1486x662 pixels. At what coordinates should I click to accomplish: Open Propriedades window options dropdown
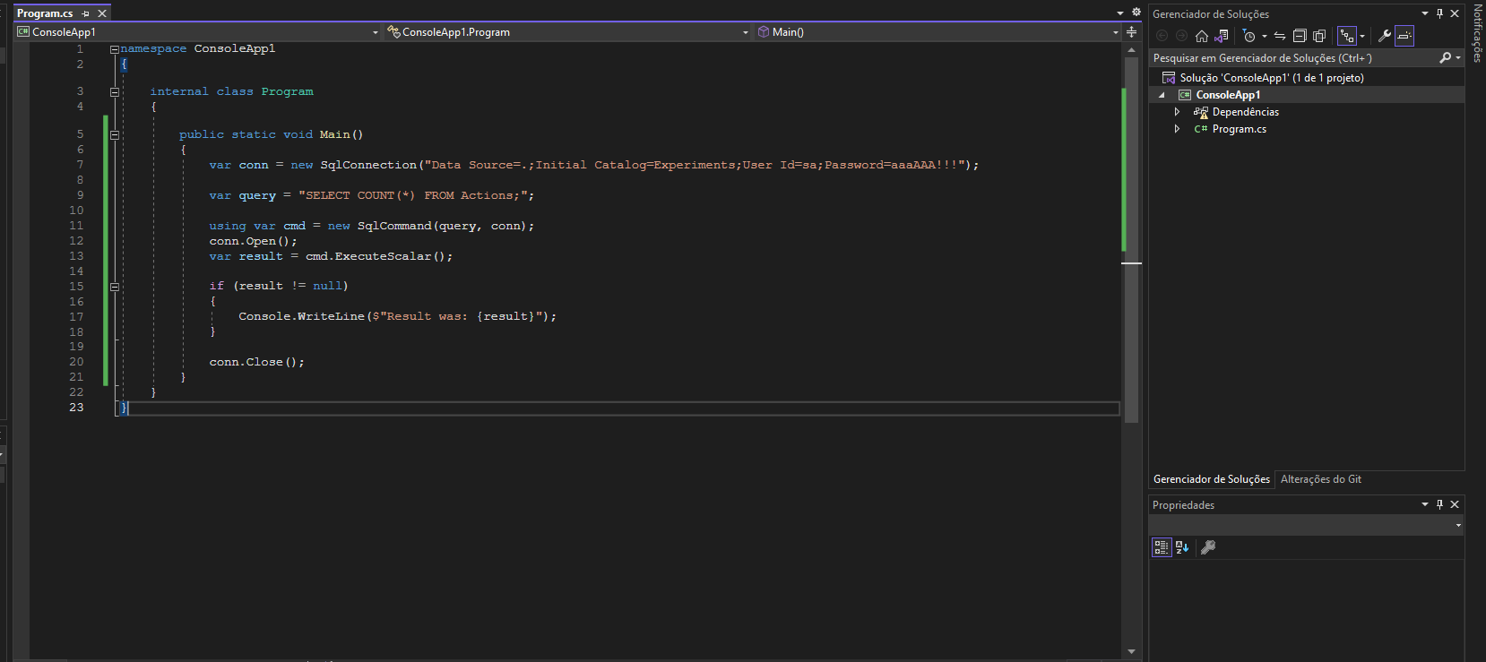coord(1425,504)
